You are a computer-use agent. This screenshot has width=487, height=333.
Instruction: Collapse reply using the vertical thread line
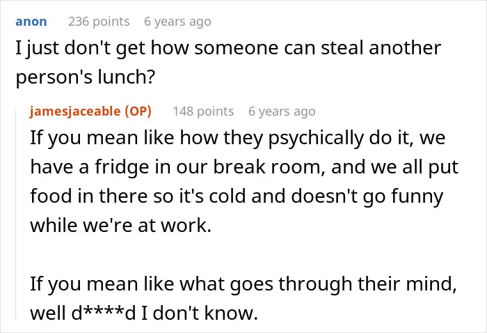[16, 215]
